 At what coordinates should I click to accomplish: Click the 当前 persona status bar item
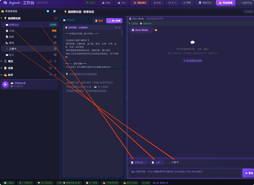[69, 183]
